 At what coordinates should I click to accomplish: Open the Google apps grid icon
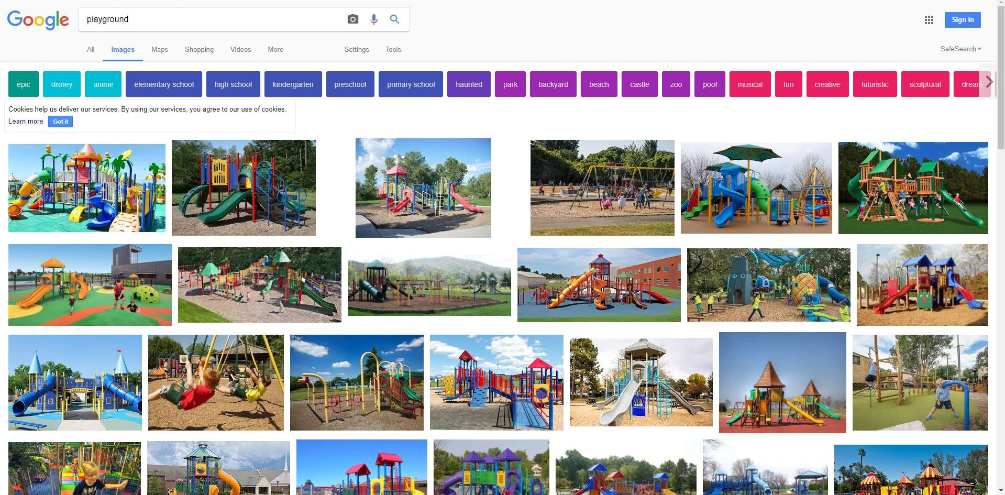coord(929,20)
